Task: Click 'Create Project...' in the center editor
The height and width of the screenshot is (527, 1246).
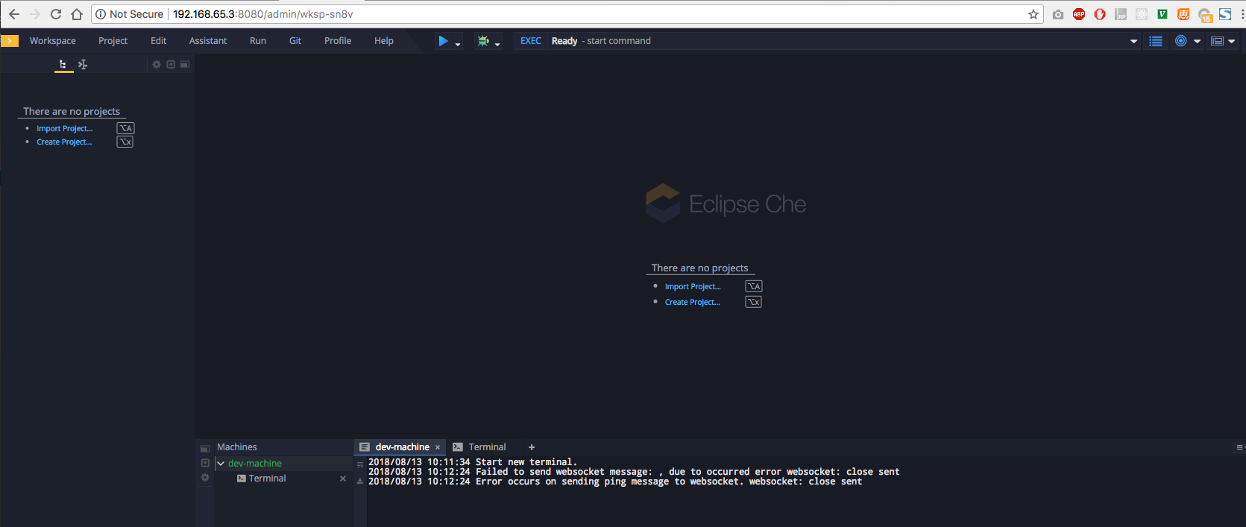Action: pos(693,303)
